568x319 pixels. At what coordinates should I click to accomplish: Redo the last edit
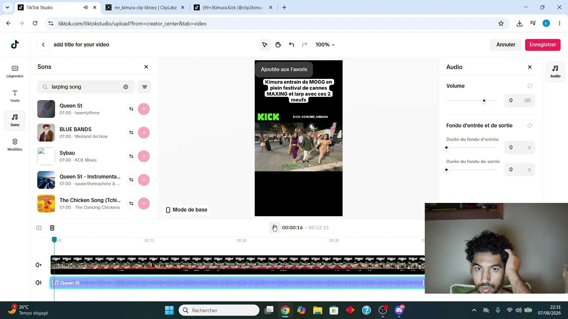click(x=304, y=44)
